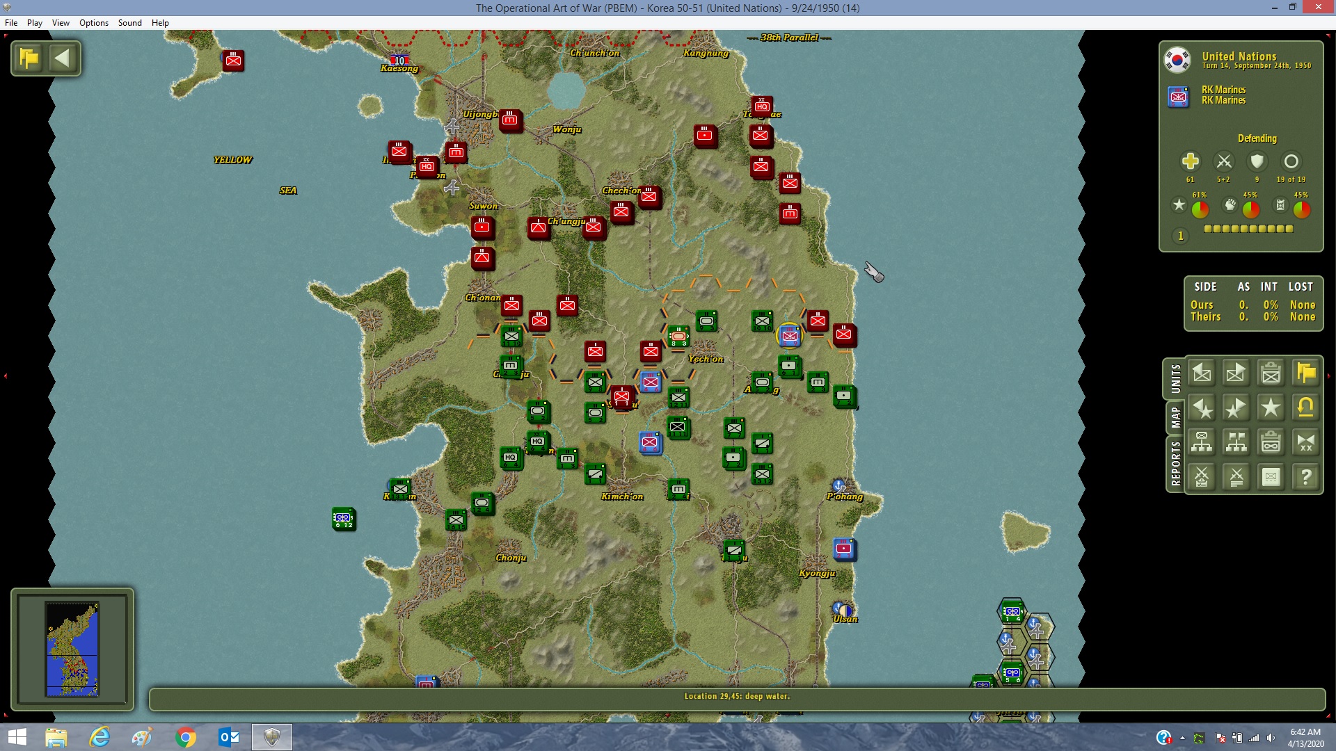Open the File menu
Viewport: 1336px width, 751px height.
[x=11, y=23]
